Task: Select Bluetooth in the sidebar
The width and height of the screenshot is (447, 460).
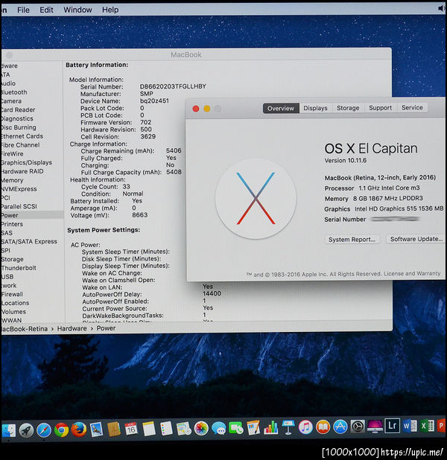Action: (14, 92)
